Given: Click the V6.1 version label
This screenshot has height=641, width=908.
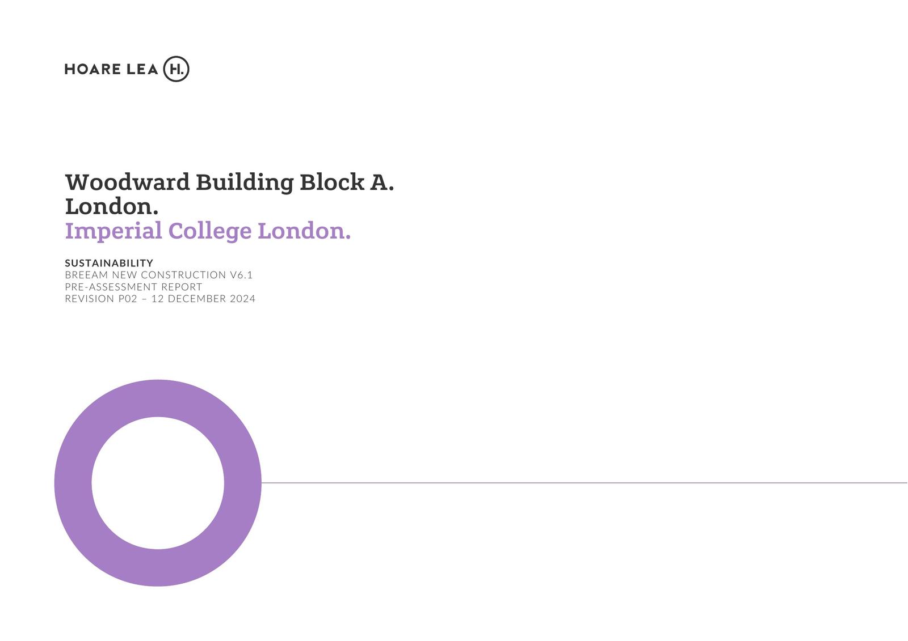Looking at the screenshot, I should pyautogui.click(x=241, y=275).
